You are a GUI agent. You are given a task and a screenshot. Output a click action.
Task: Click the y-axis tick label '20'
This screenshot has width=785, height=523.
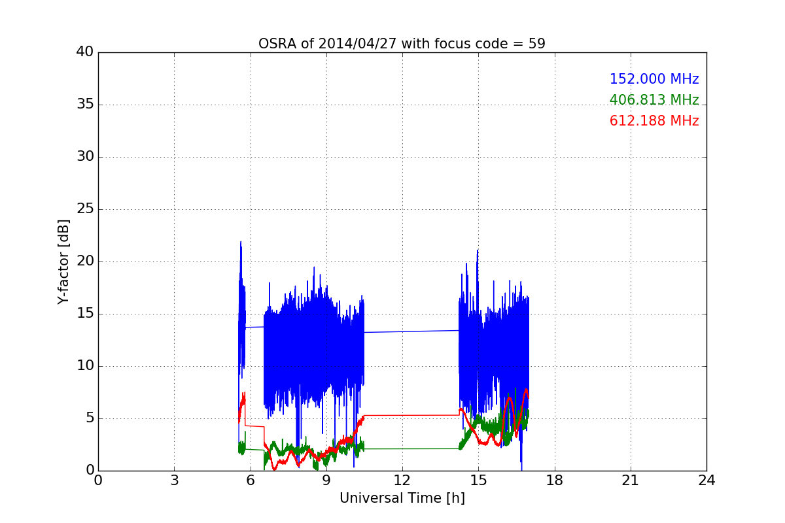point(85,261)
